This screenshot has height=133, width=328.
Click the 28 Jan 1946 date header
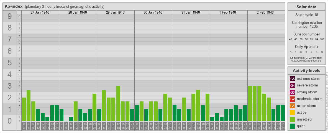click(78, 12)
